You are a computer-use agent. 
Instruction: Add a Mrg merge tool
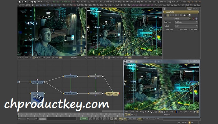(x=119, y=2)
